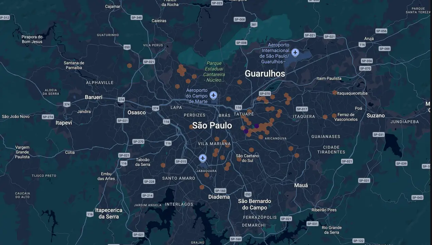Click Pirapora do Bom Jesus label

pos(32,39)
